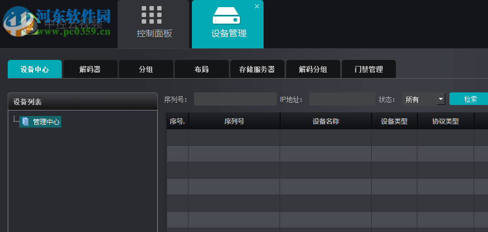
Task: Open the 门禁管理 sub-tab
Action: [x=369, y=69]
